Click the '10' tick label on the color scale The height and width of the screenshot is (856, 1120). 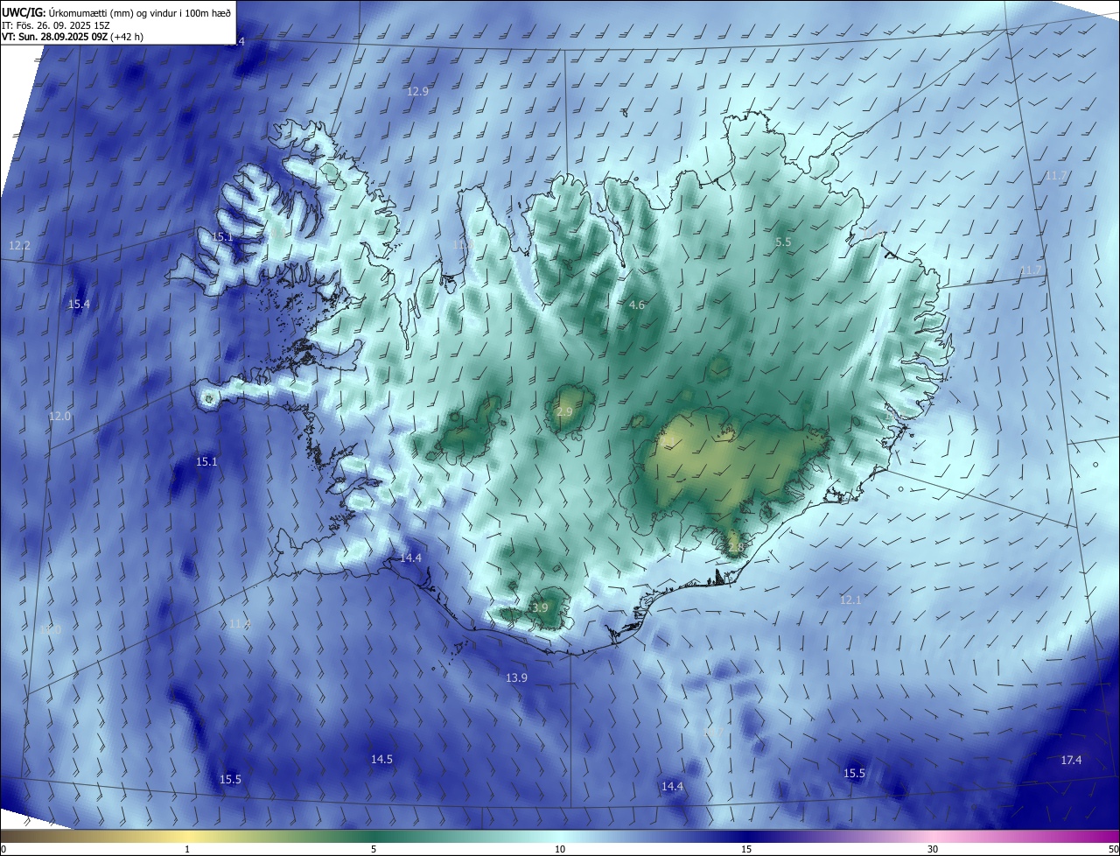click(x=560, y=849)
